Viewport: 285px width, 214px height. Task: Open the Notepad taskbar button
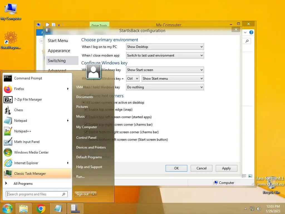(58, 208)
